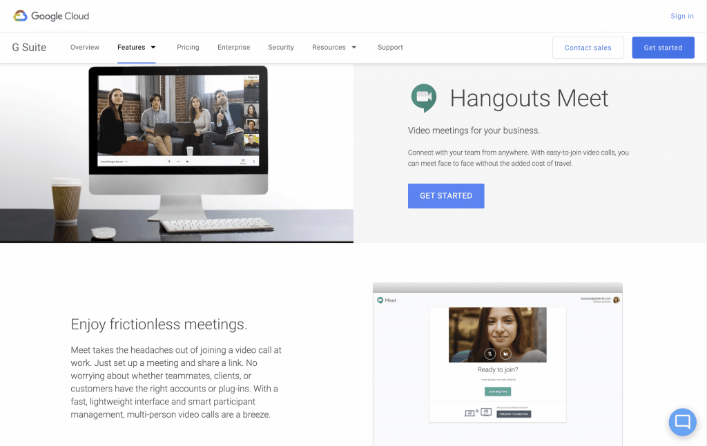
Task: Click the profile avatar in Meet preview
Action: [x=617, y=300]
